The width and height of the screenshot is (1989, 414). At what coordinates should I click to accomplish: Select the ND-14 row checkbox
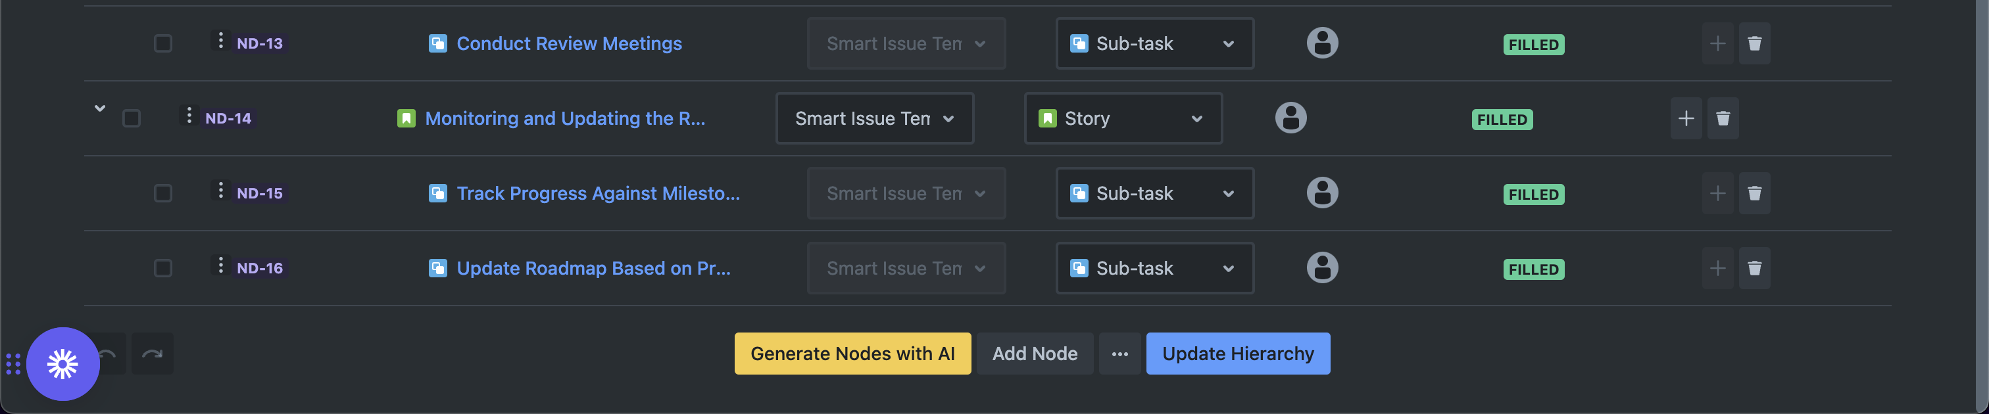point(132,118)
